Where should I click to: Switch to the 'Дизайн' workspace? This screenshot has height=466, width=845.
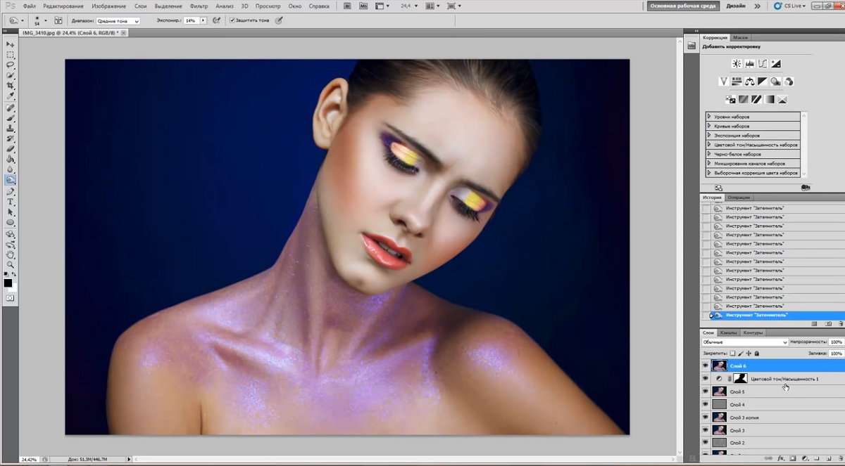[x=736, y=6]
